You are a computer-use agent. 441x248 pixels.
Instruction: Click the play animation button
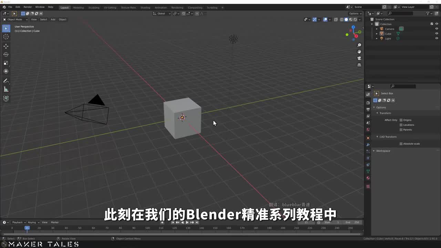pos(187,223)
